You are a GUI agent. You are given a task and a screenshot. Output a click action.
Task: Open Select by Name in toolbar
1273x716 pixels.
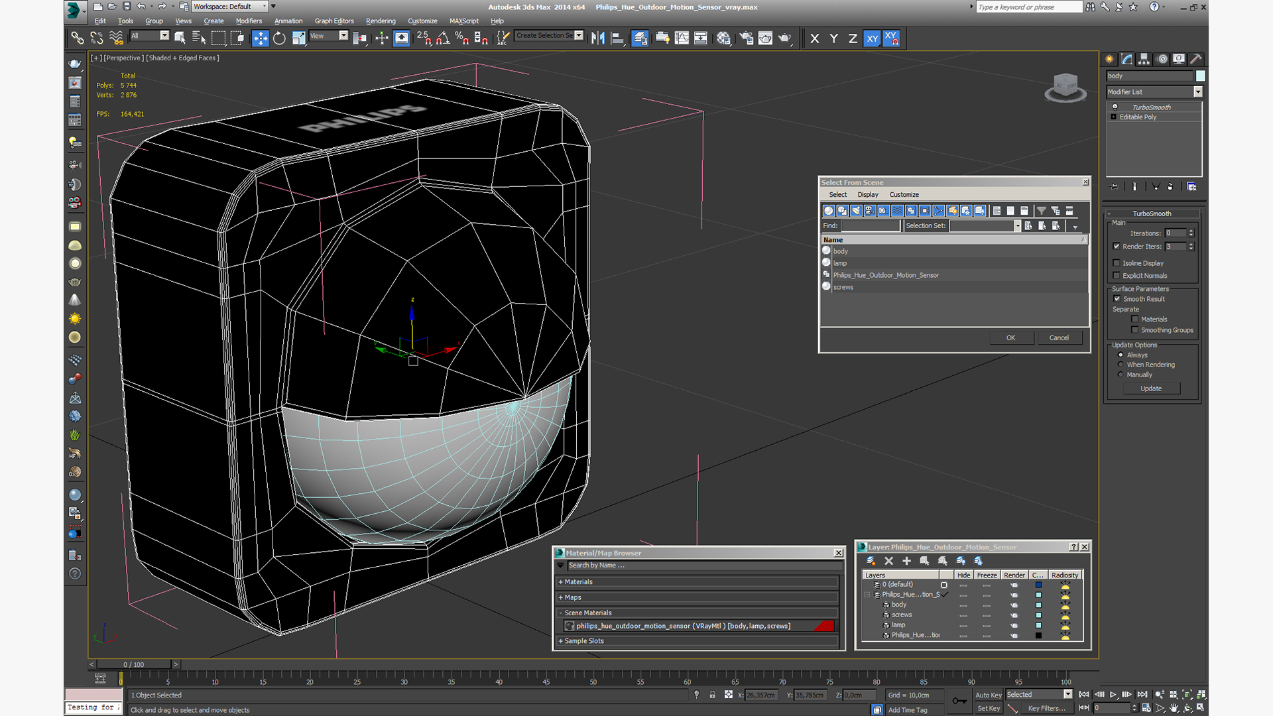point(199,38)
